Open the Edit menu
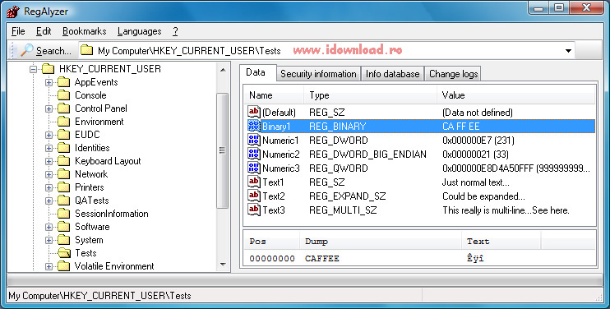This screenshot has width=610, height=309. point(44,31)
